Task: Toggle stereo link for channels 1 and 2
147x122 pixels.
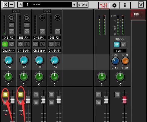Action: [x=16, y=11]
